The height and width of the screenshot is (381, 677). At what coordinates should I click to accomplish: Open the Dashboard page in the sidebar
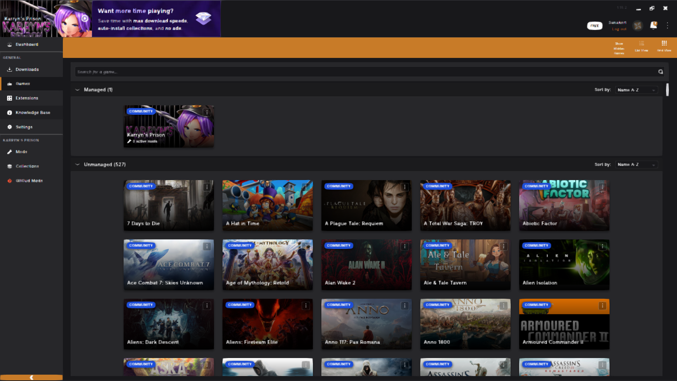tap(31, 44)
